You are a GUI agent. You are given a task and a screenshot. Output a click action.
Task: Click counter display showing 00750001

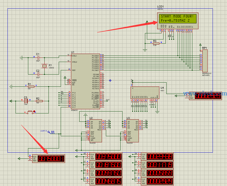[49, 159]
